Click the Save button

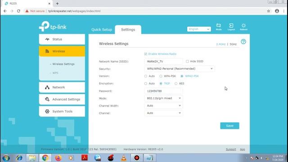[229, 126]
